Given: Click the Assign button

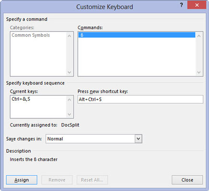Looking at the screenshot, I should [22, 180].
